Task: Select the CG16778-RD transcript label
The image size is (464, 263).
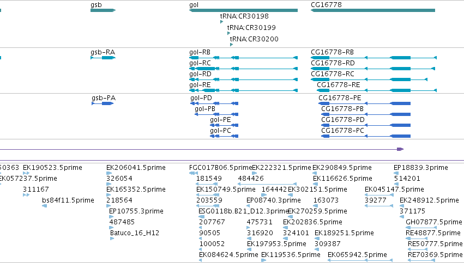Action: point(333,63)
